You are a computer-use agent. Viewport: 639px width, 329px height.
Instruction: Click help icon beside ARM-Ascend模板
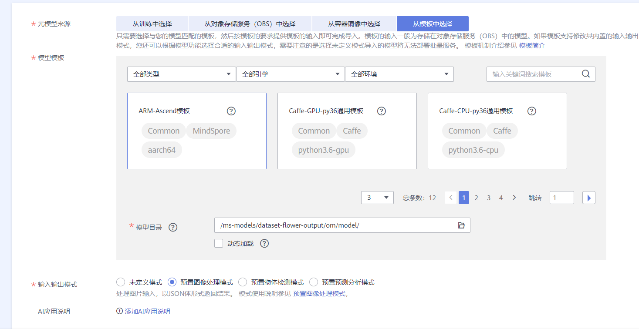tap(231, 111)
